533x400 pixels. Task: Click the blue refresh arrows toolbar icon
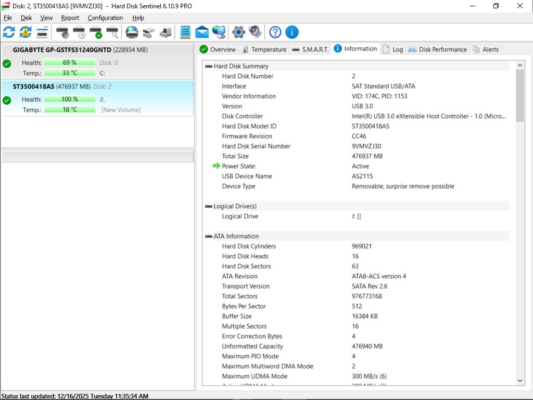click(x=9, y=32)
